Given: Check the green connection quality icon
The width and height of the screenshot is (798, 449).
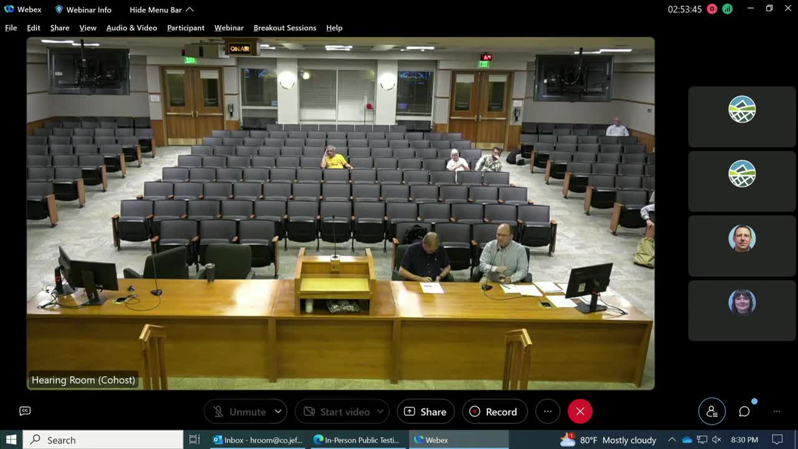Looking at the screenshot, I should (728, 9).
